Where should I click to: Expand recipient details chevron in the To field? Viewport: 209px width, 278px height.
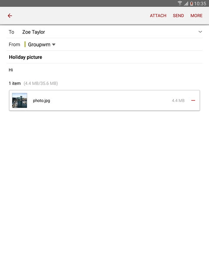click(200, 32)
